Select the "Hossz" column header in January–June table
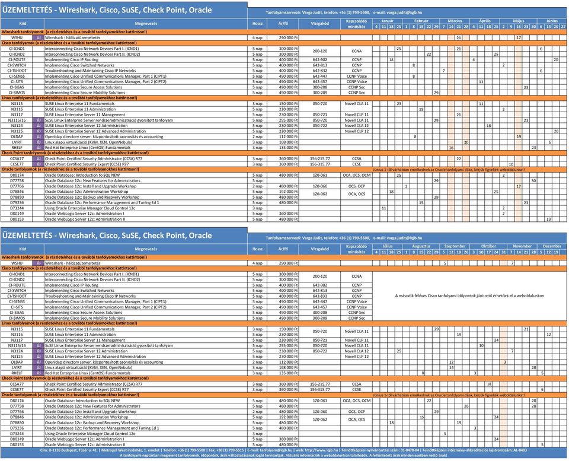 tap(257, 24)
